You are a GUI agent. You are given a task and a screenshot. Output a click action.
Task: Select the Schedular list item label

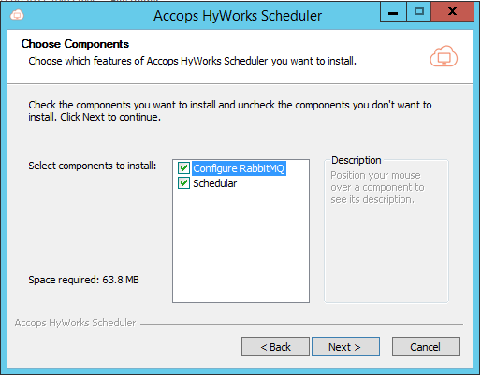pos(215,183)
